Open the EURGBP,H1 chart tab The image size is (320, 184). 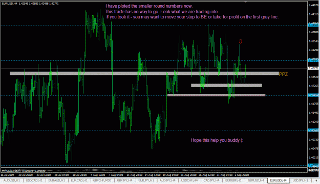tap(233, 180)
